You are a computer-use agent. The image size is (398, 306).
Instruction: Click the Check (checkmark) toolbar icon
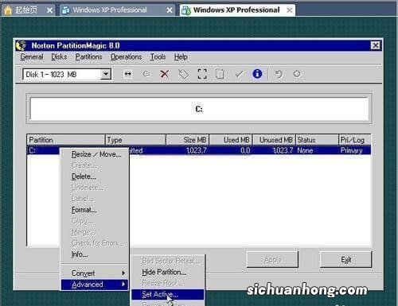coord(240,74)
